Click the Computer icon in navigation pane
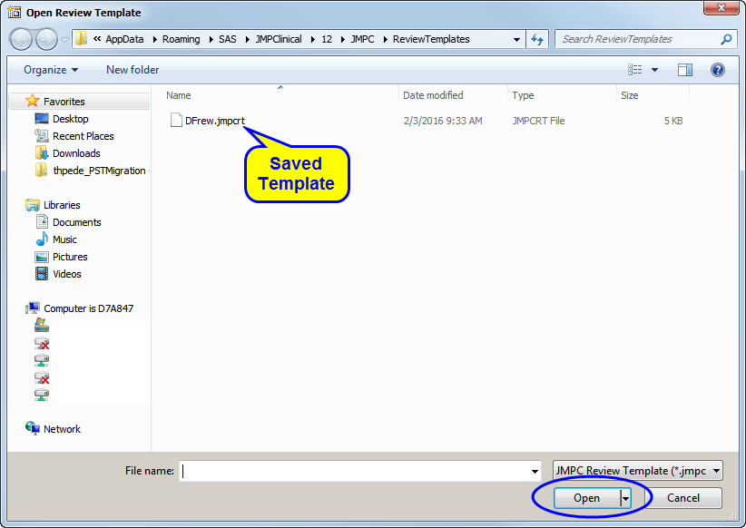Viewport: 746px width, 528px height. click(x=33, y=308)
